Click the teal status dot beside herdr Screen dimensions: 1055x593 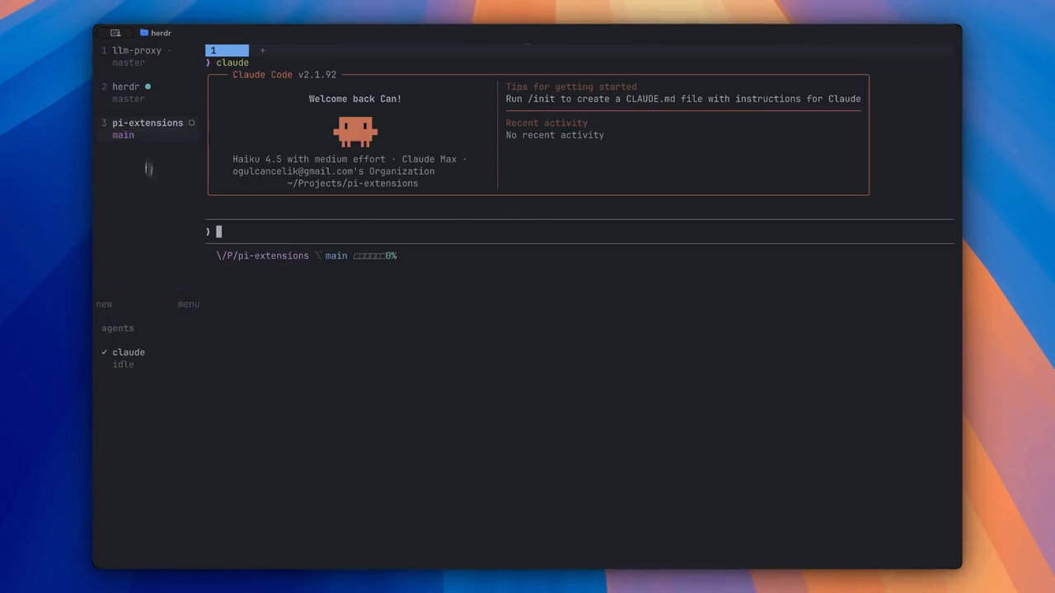point(148,86)
